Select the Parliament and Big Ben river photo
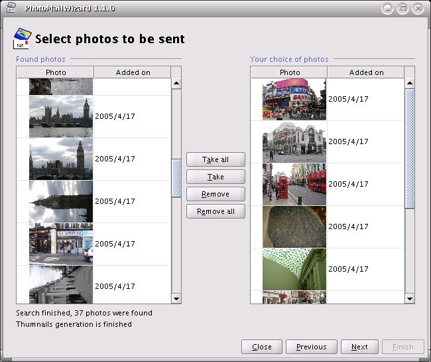The width and height of the screenshot is (431, 362). point(61,116)
